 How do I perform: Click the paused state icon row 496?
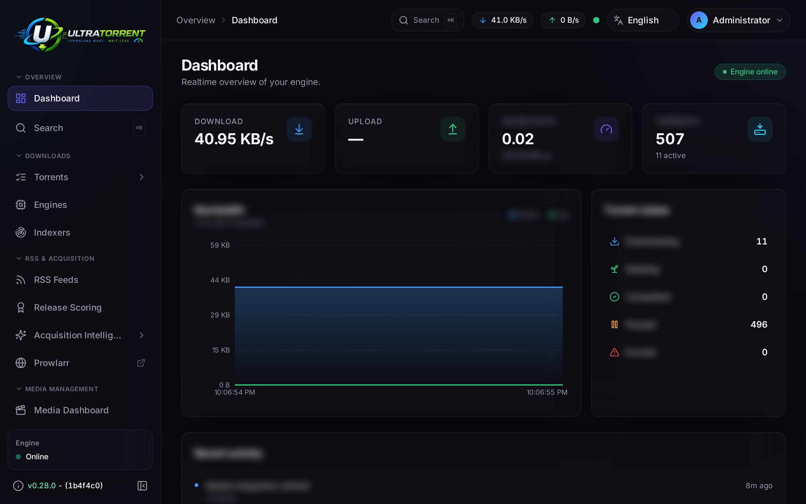tap(615, 324)
